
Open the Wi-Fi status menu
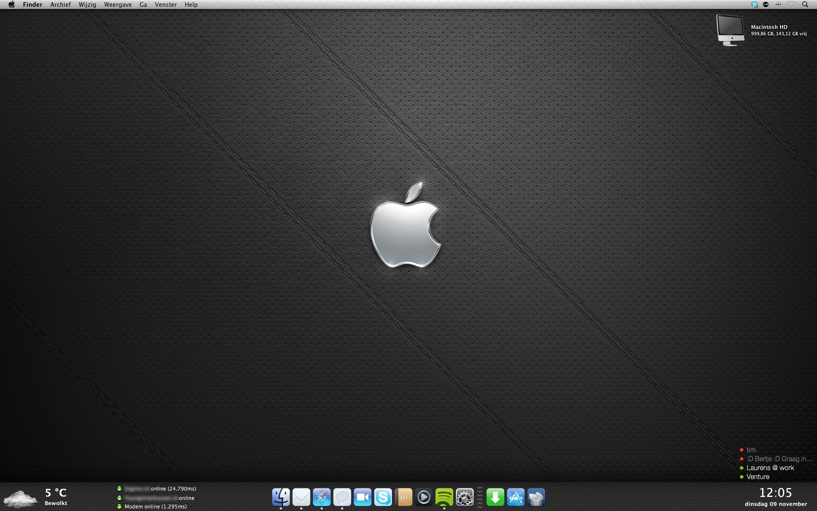[x=791, y=5]
